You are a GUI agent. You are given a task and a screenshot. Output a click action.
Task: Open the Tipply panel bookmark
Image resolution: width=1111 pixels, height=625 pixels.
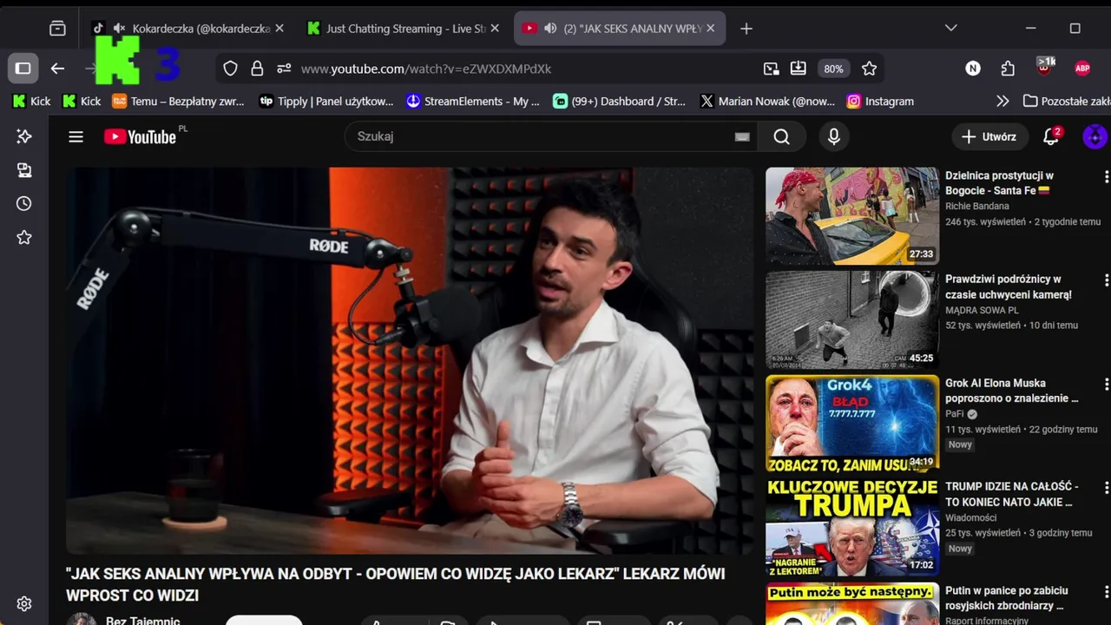point(327,102)
